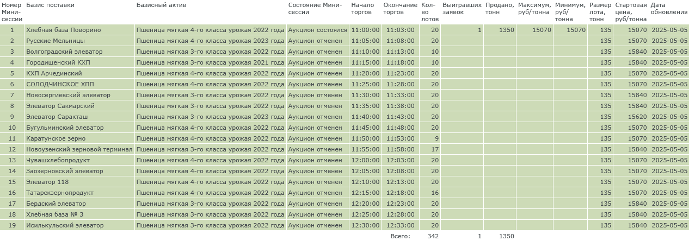
Task: Click the end time 12:03:00 cell
Action: tap(401, 160)
